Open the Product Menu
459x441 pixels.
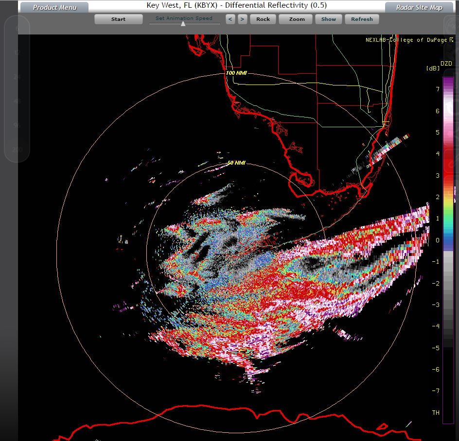53,7
